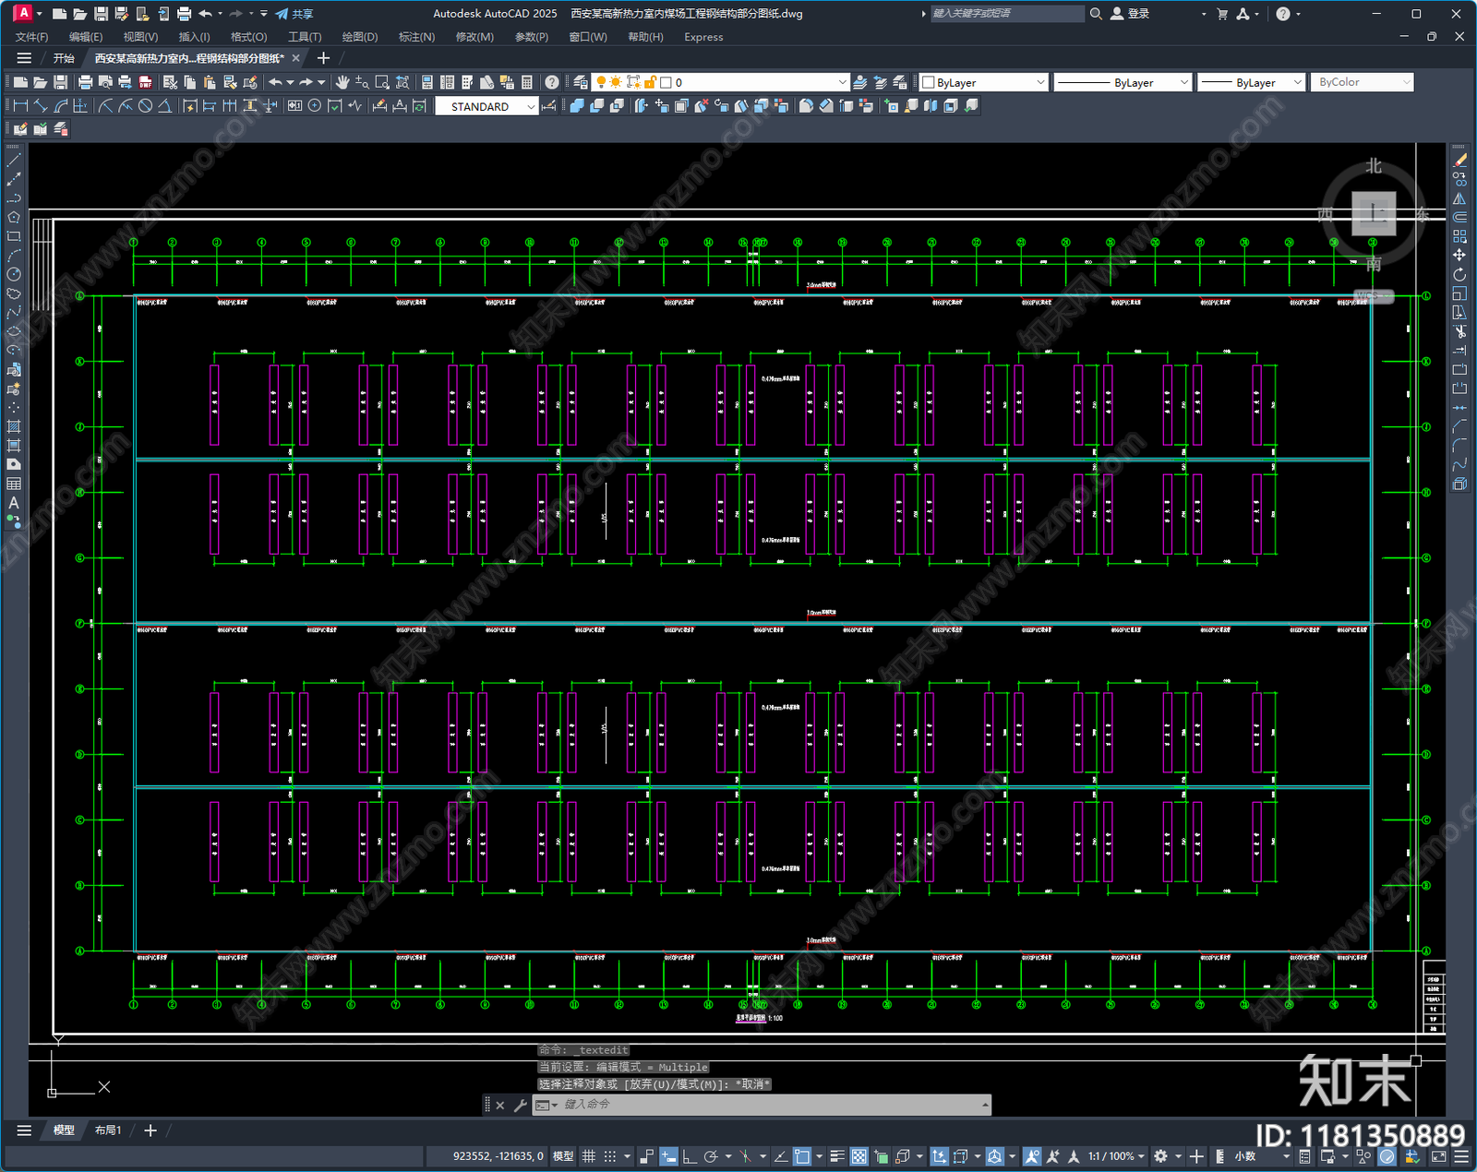Select the Erase tool in the Modify toolbar
The width and height of the screenshot is (1477, 1172).
click(1459, 160)
